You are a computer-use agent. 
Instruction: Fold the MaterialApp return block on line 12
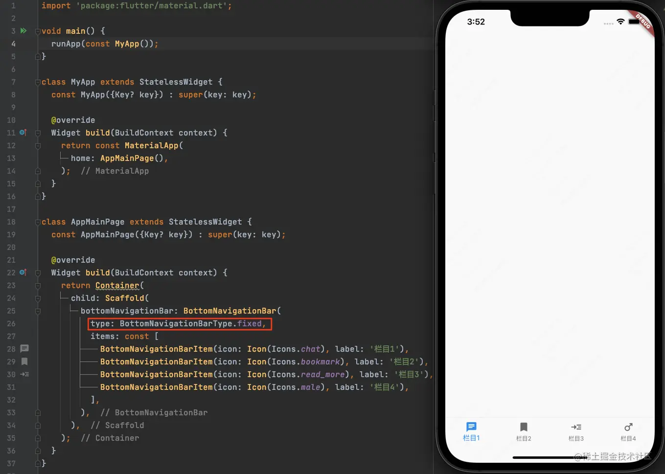(38, 146)
